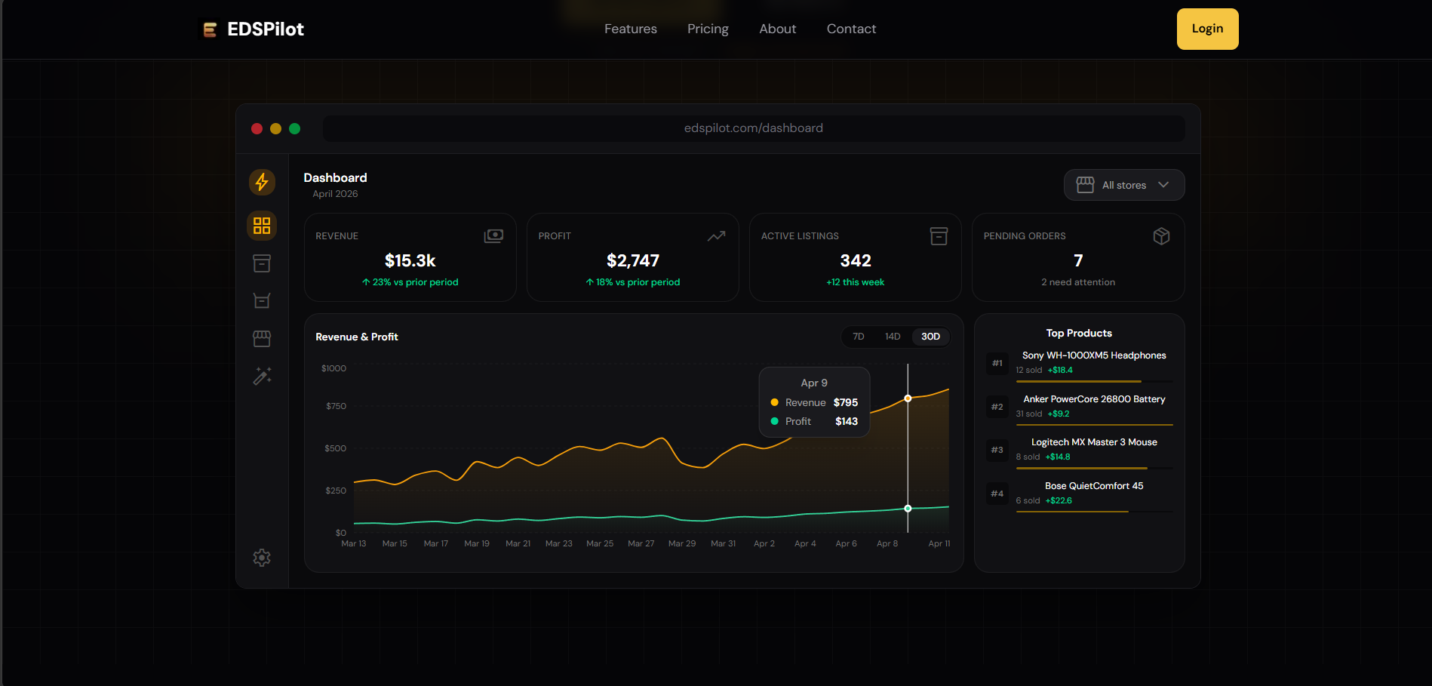Navigate to the Features menu

point(630,29)
